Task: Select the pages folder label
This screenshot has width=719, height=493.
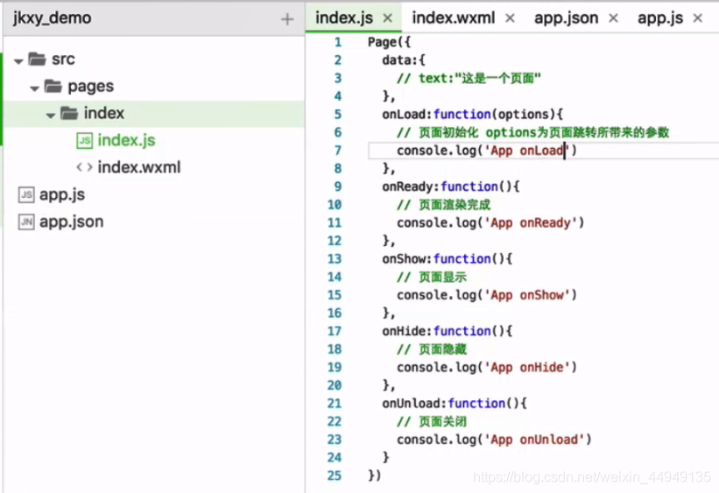Action: [91, 86]
